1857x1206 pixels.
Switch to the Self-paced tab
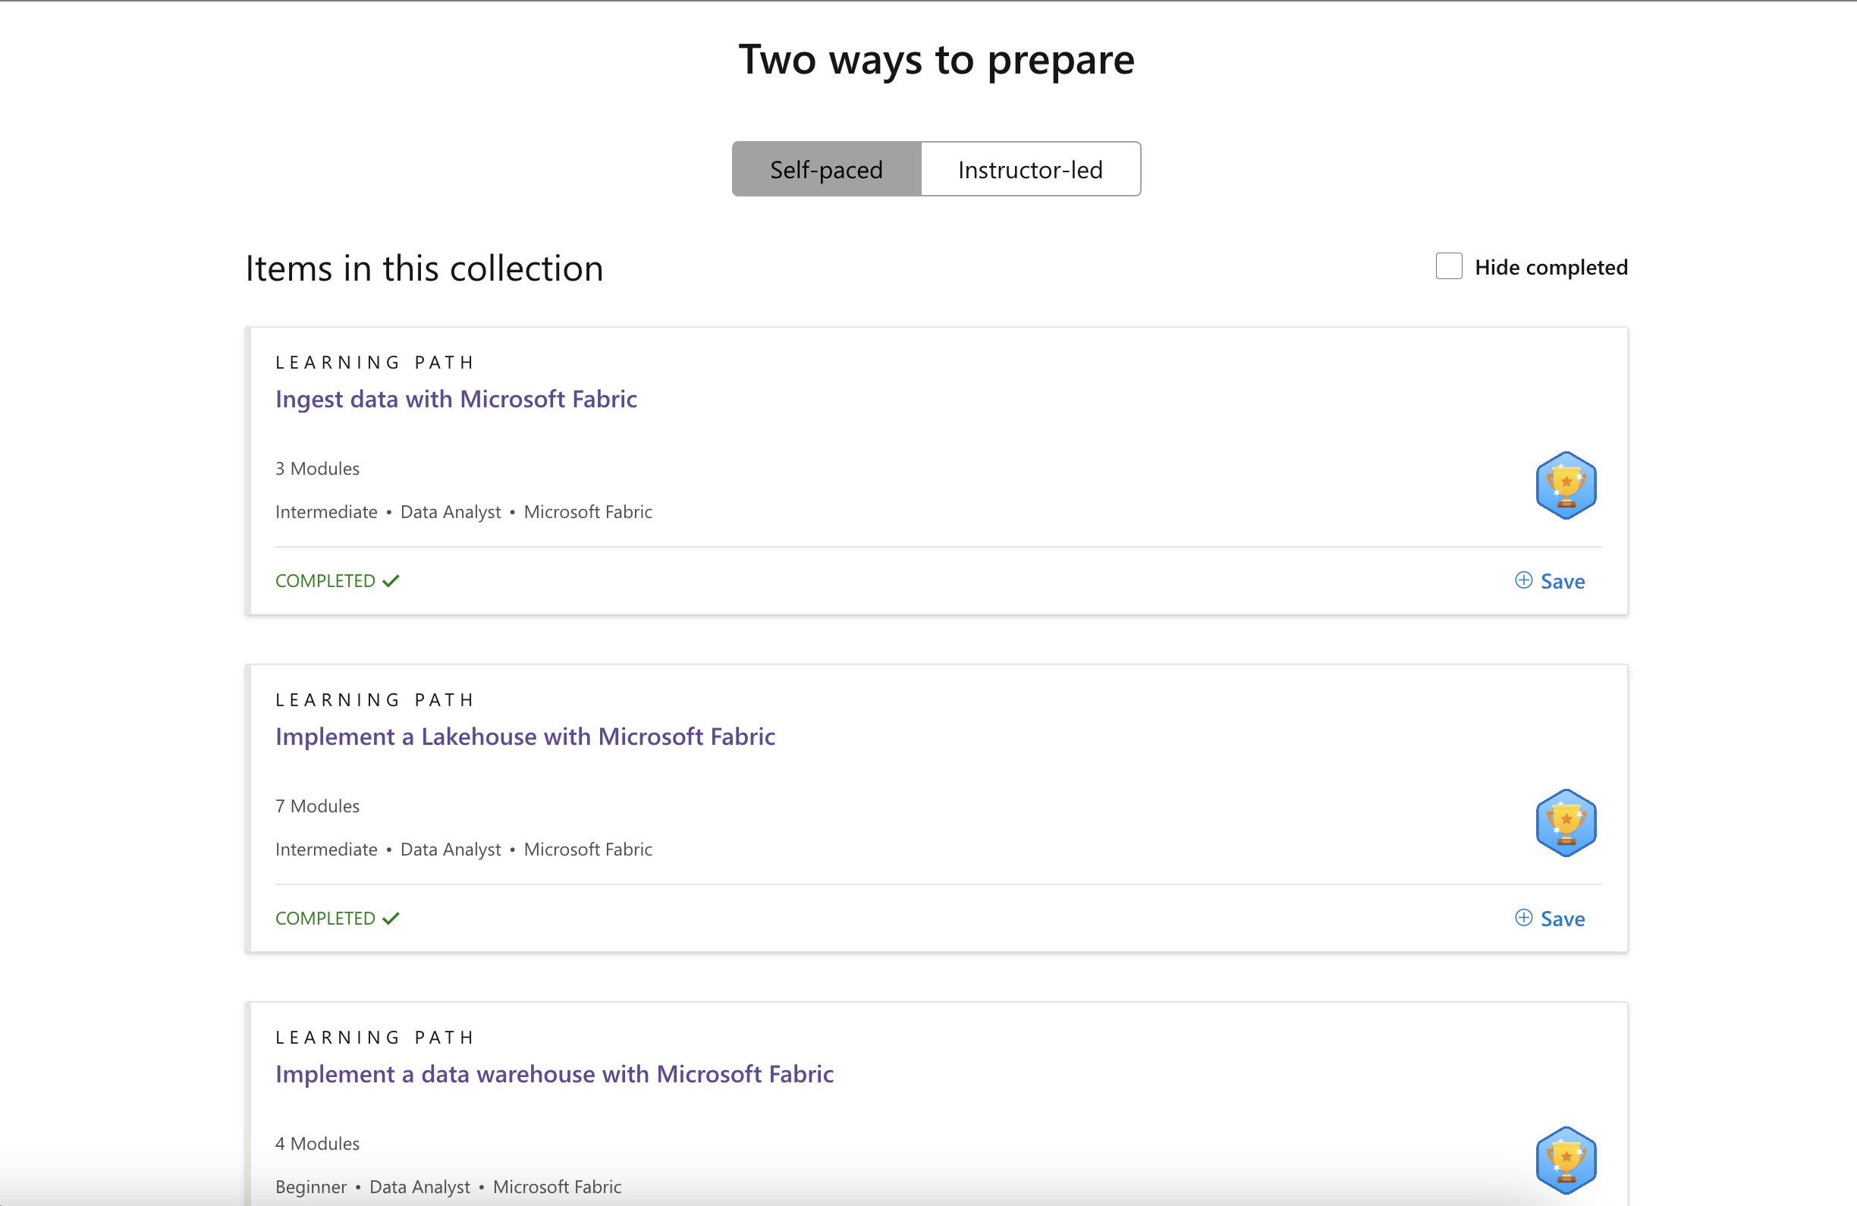click(x=826, y=169)
